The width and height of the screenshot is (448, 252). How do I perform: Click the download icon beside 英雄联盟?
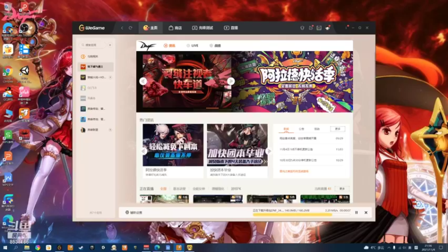(110, 130)
